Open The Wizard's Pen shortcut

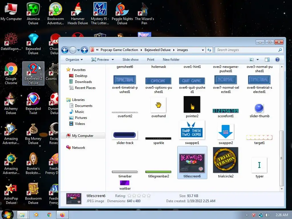point(144,13)
